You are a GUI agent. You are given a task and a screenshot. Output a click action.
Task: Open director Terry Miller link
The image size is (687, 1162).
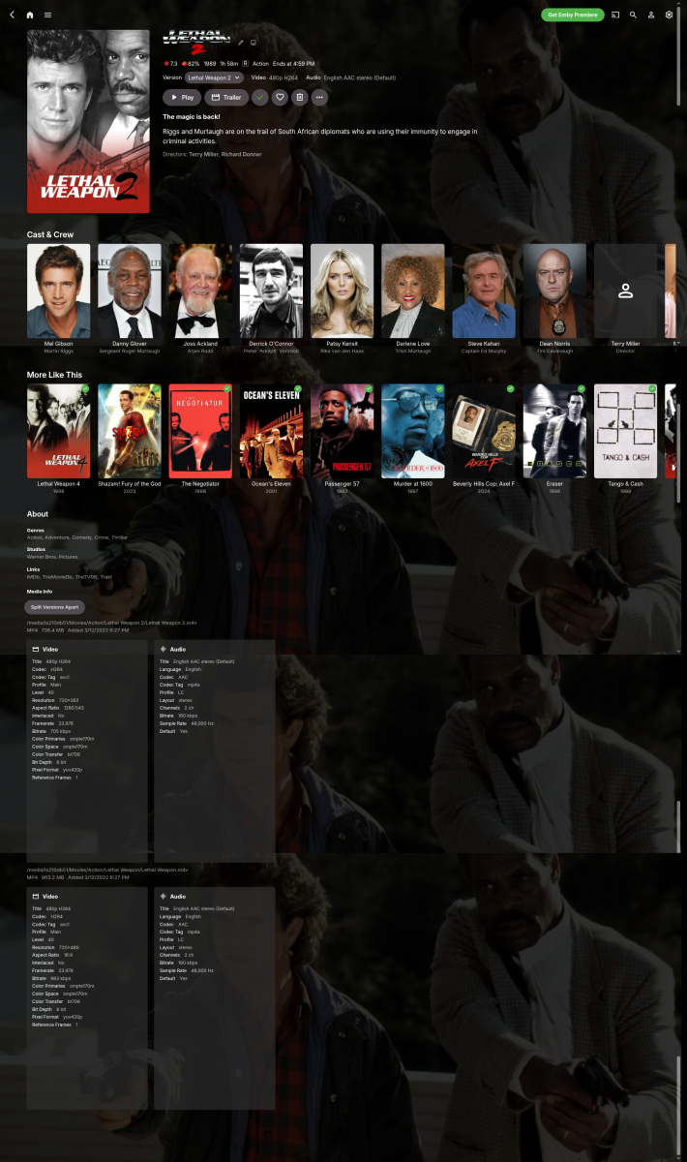pyautogui.click(x=203, y=154)
